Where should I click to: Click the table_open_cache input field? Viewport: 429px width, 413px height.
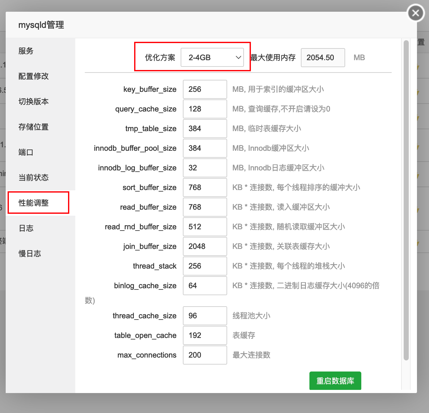[x=205, y=335]
